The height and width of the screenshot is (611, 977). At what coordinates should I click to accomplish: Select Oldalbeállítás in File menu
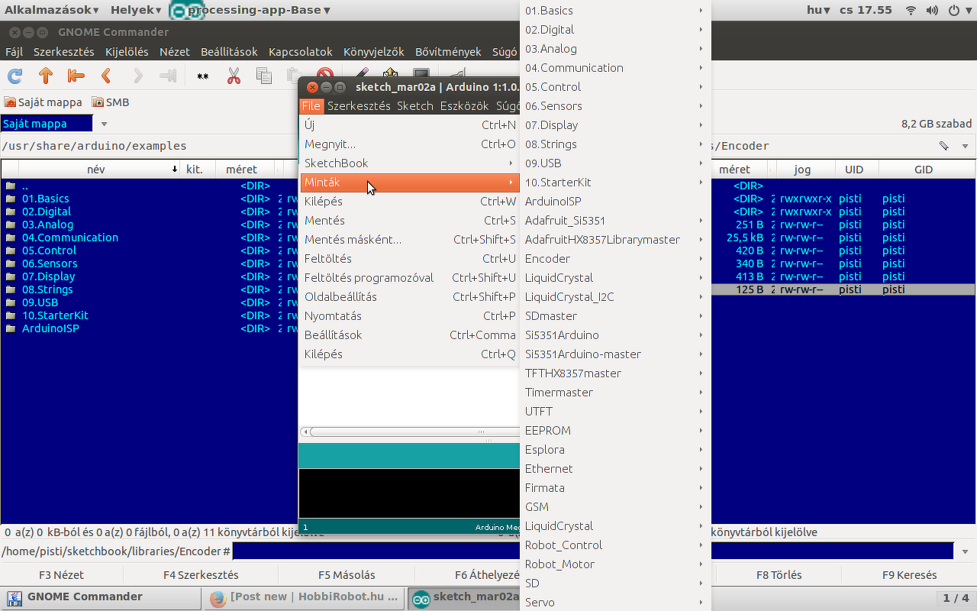pyautogui.click(x=410, y=297)
